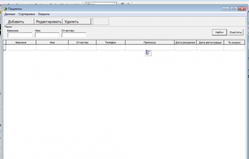Click the Редактировать toolbar button
Image resolution: width=249 pixels, height=159 pixels.
49,21
